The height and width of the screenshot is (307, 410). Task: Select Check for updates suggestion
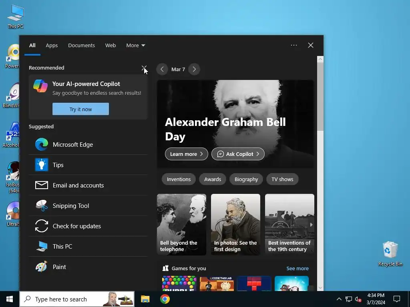tap(88, 226)
